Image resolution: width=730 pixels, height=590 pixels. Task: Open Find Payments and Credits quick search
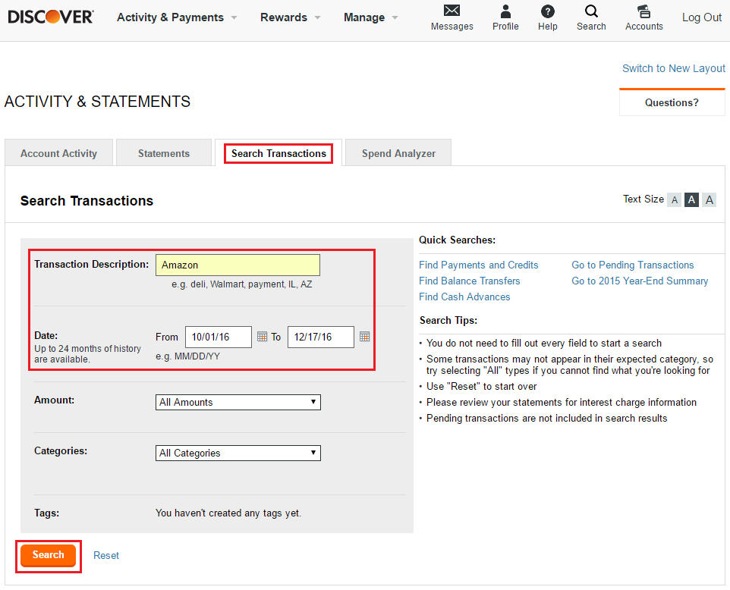pyautogui.click(x=478, y=265)
